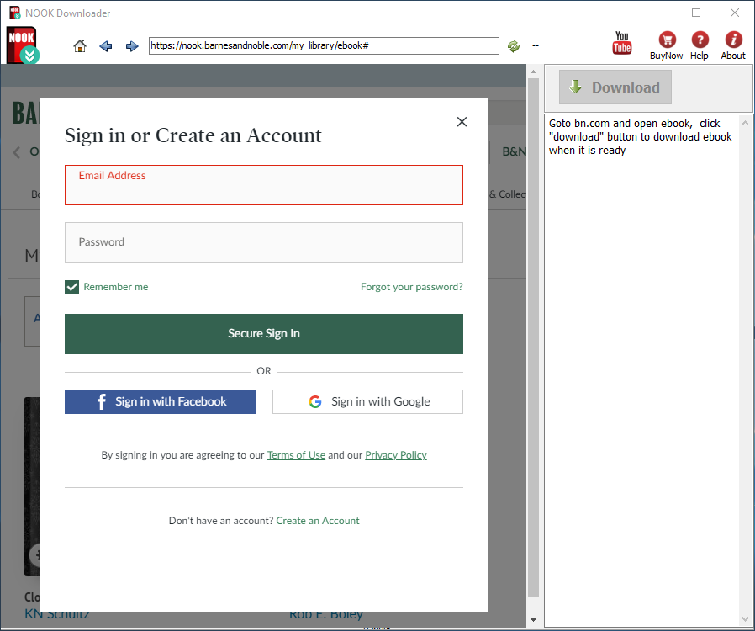This screenshot has width=755, height=631.
Task: Focus the Email Address field
Action: point(264,185)
